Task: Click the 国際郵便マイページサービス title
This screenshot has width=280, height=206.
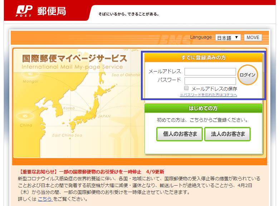Action: 74,58
